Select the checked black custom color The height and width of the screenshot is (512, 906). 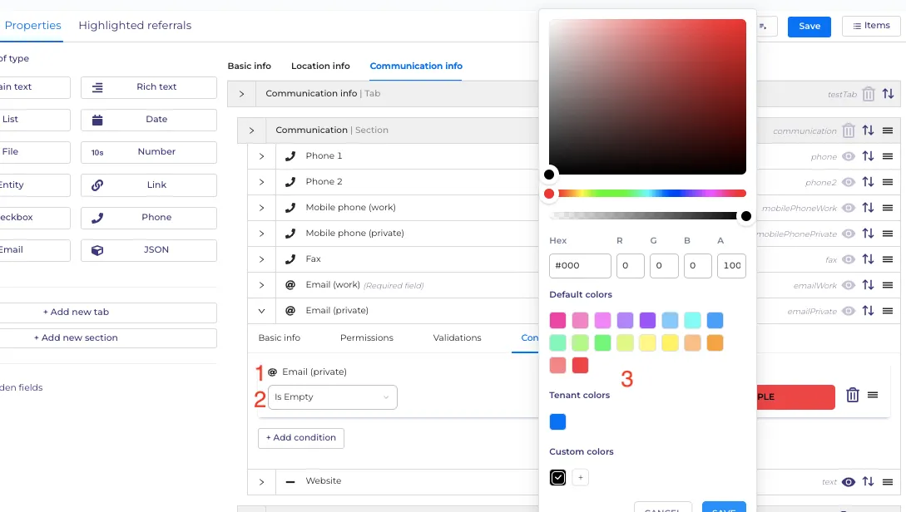click(557, 477)
